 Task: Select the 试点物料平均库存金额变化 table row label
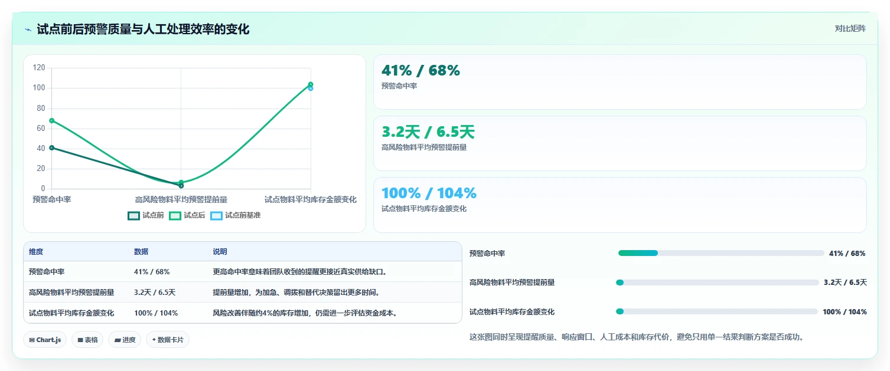tap(71, 313)
